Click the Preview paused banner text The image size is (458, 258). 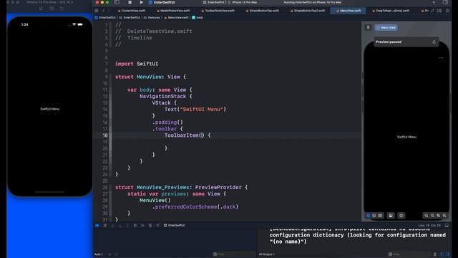pyautogui.click(x=389, y=42)
